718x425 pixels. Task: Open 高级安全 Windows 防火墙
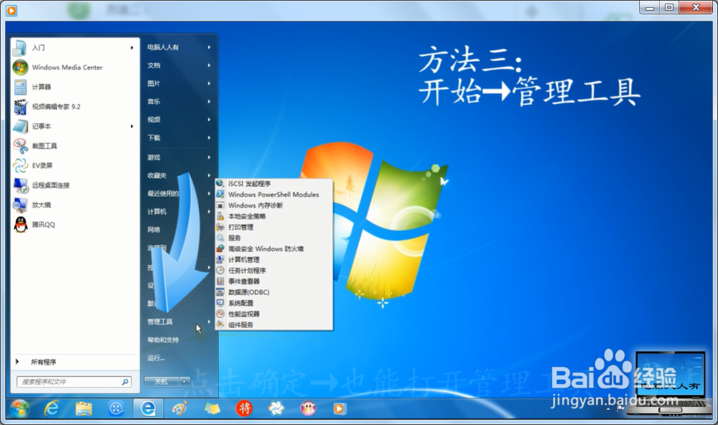tap(274, 248)
